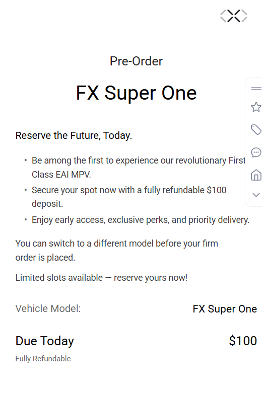Click "Reserve the Future, Today." text

coord(74,135)
